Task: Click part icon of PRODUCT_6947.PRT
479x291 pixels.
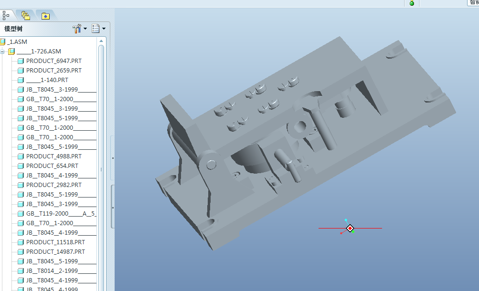Action: pyautogui.click(x=21, y=61)
